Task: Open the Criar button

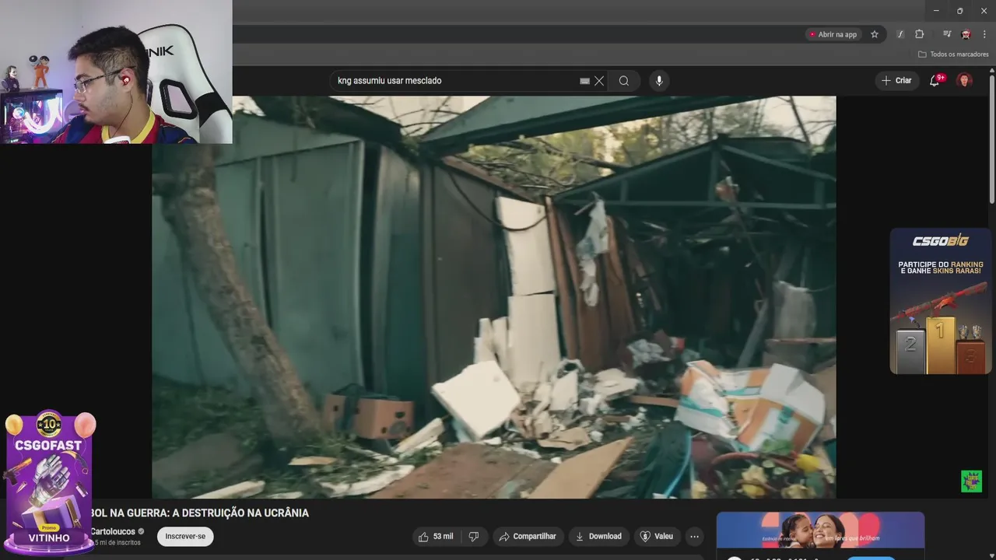Action: point(896,81)
